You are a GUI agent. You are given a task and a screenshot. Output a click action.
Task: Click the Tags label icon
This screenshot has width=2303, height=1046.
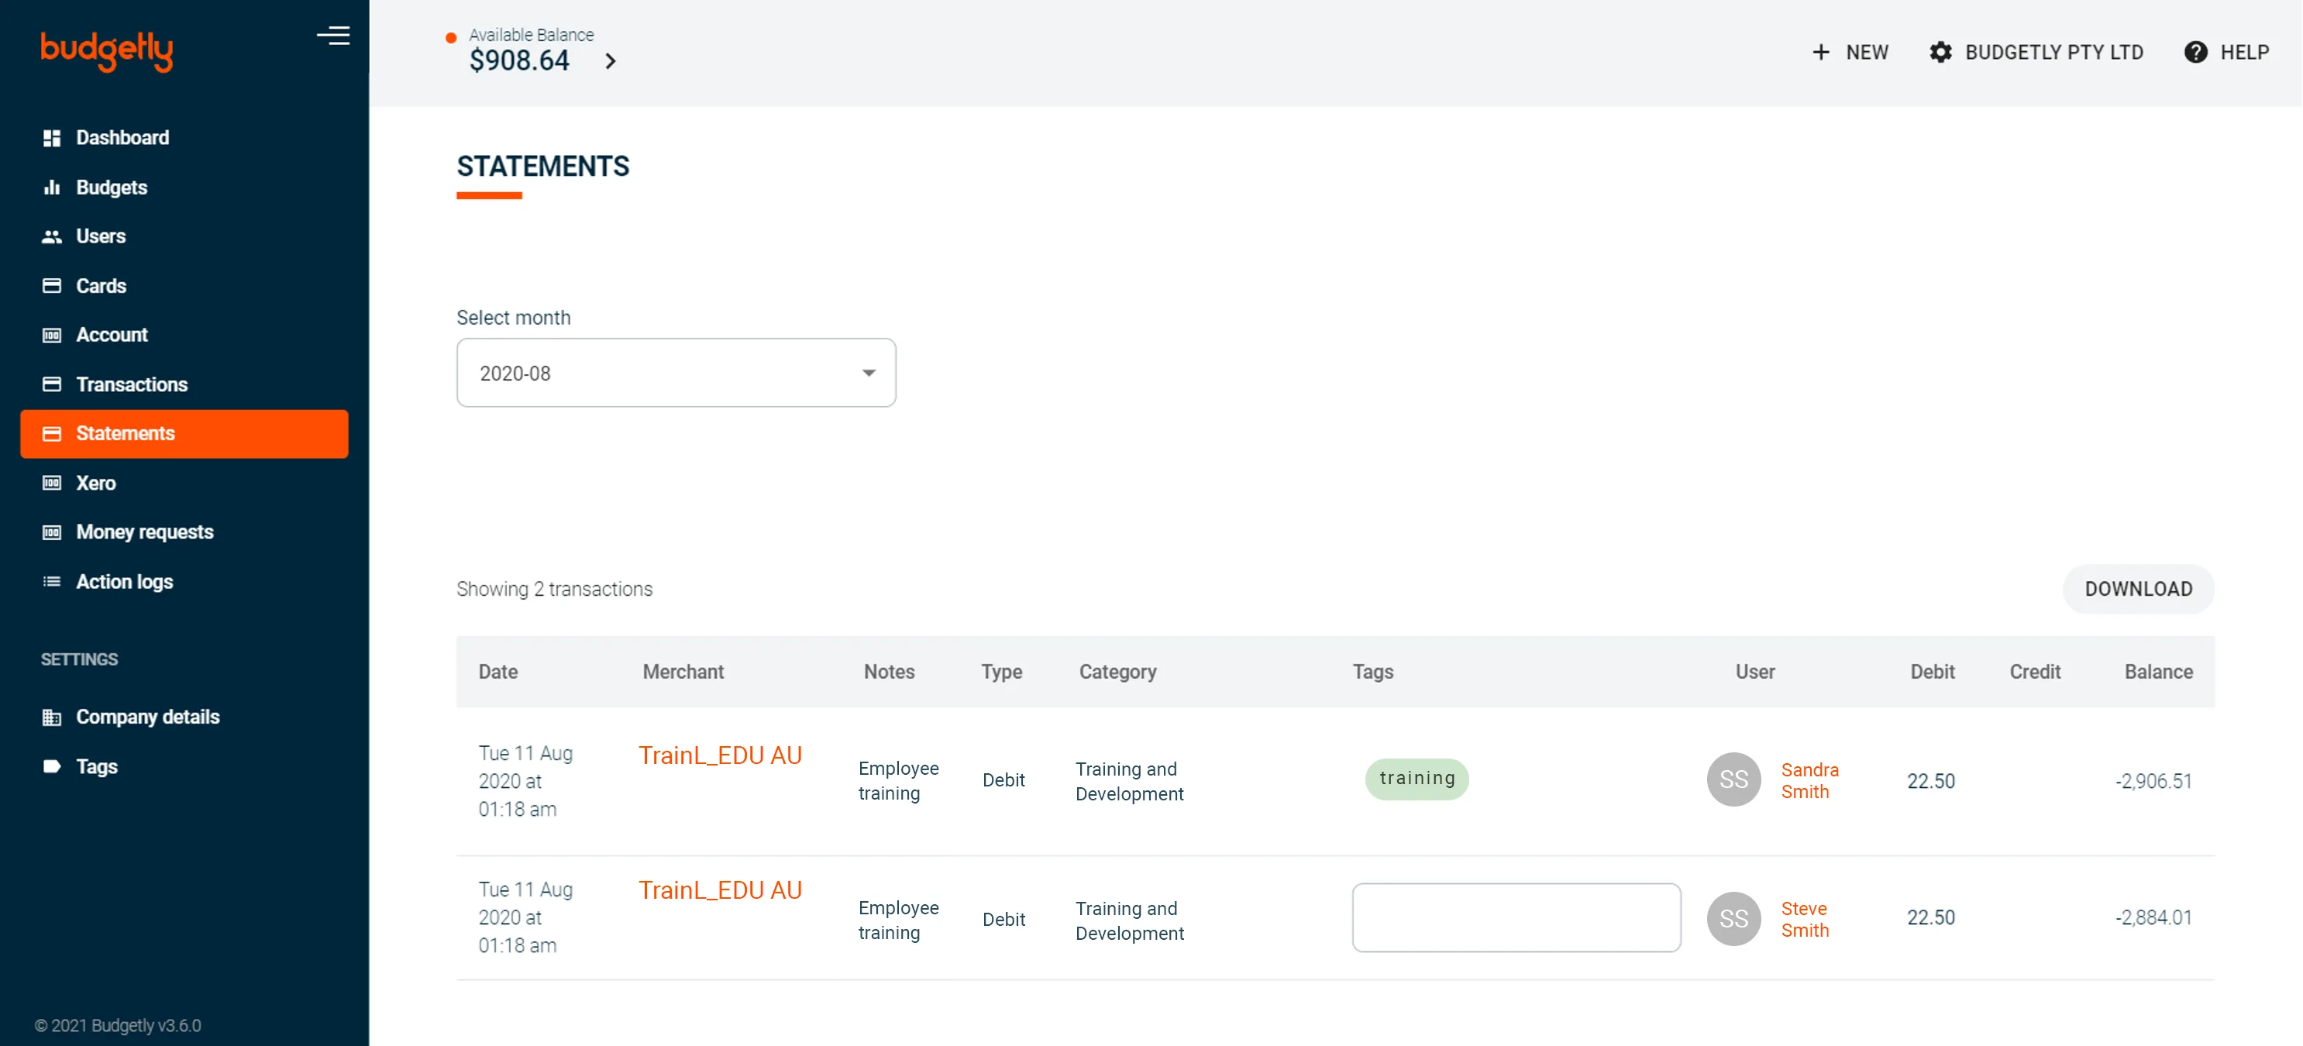52,767
